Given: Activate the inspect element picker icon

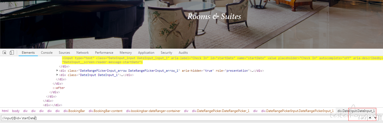Looking at the screenshot, I should (5, 53).
